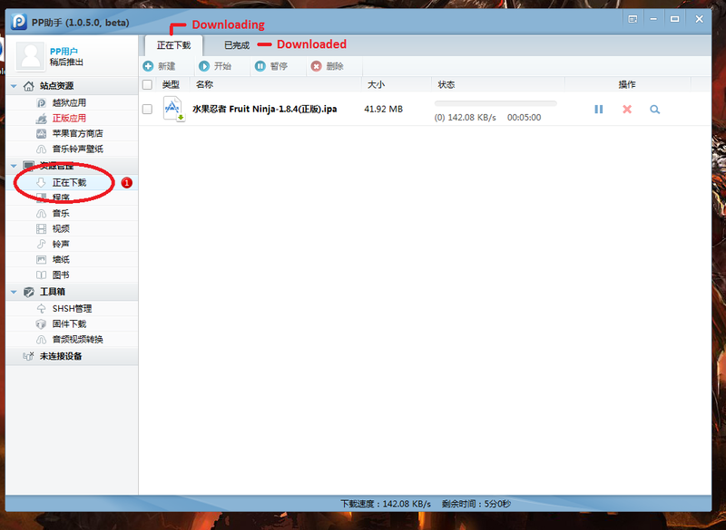Maximize the PP助手 window
Screen dimensions: 726x530
(674, 19)
